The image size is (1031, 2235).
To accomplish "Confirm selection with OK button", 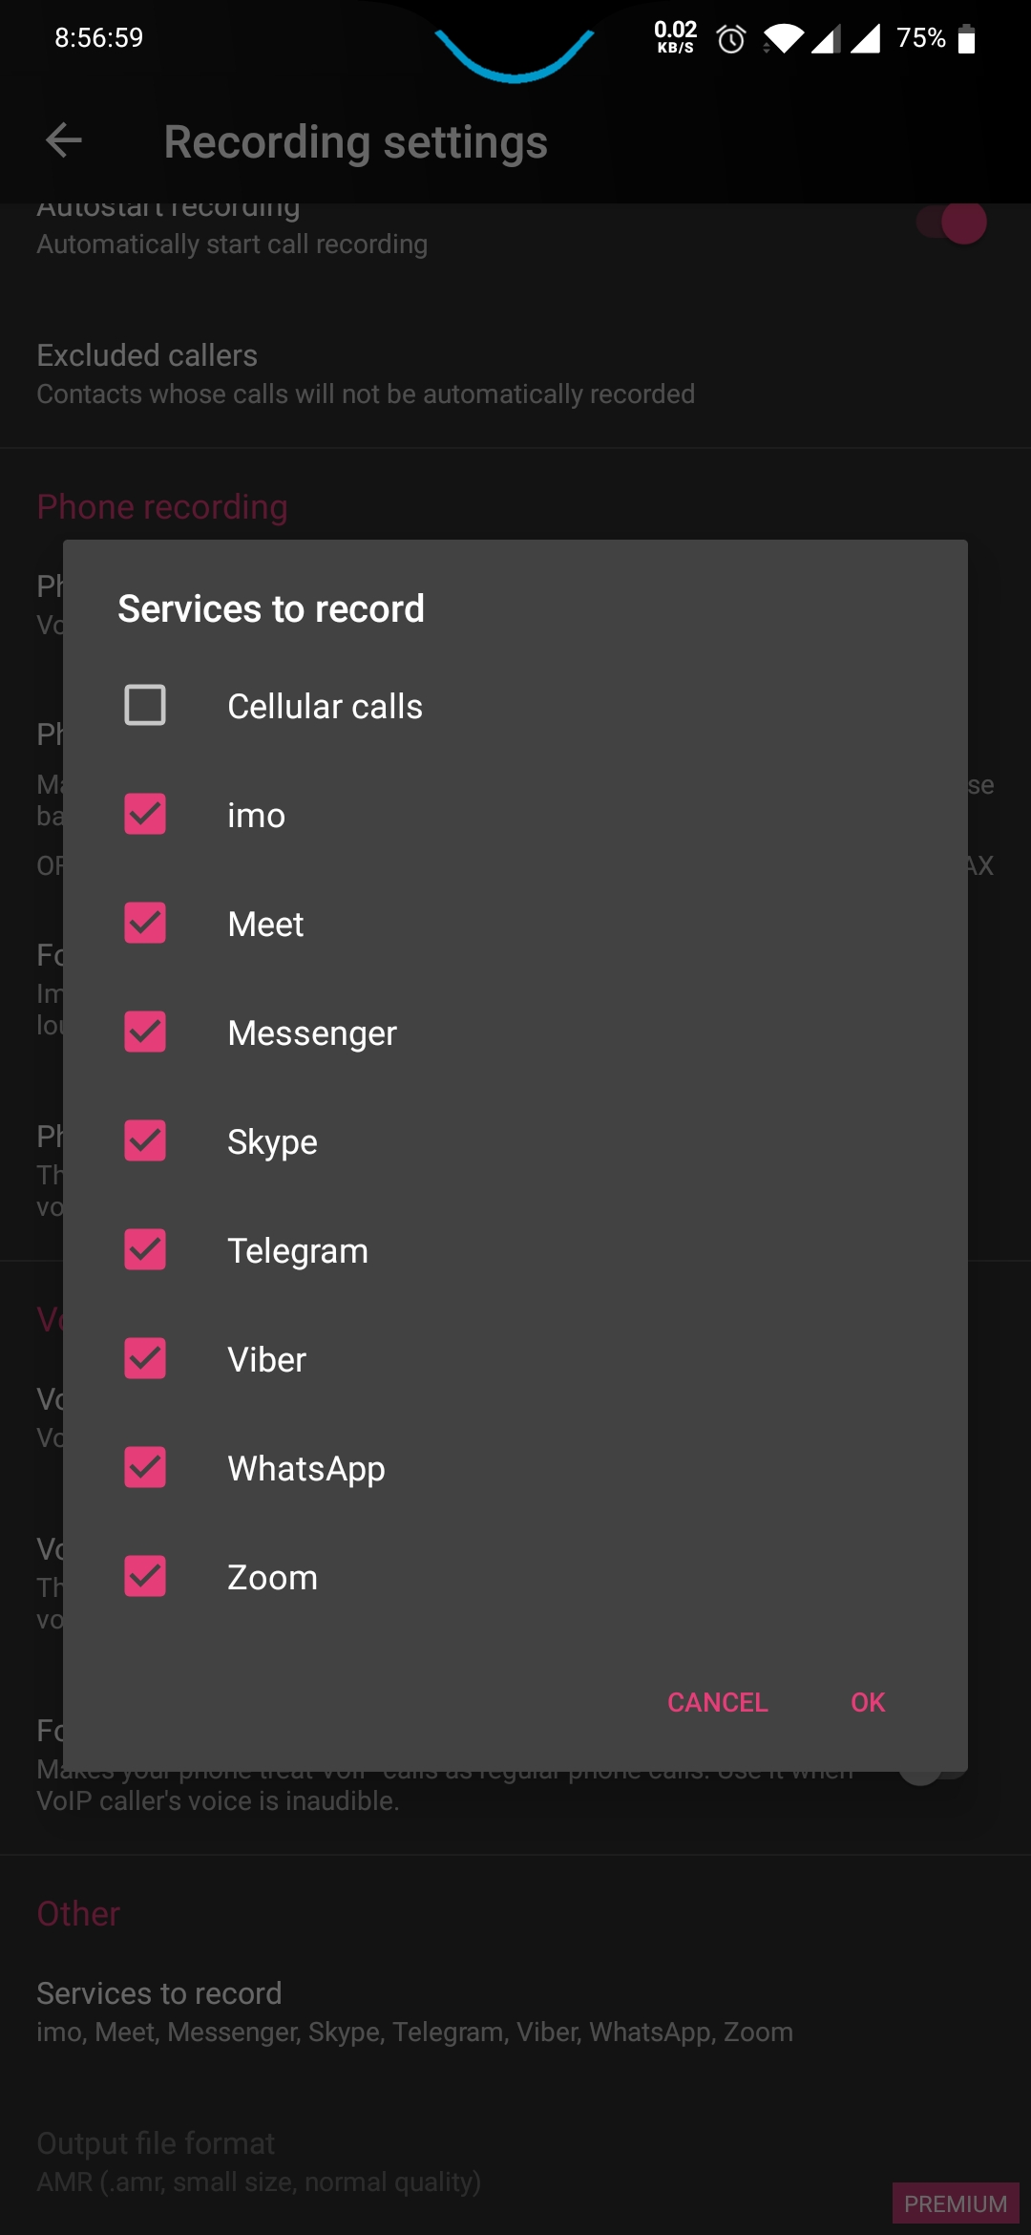I will [868, 1702].
